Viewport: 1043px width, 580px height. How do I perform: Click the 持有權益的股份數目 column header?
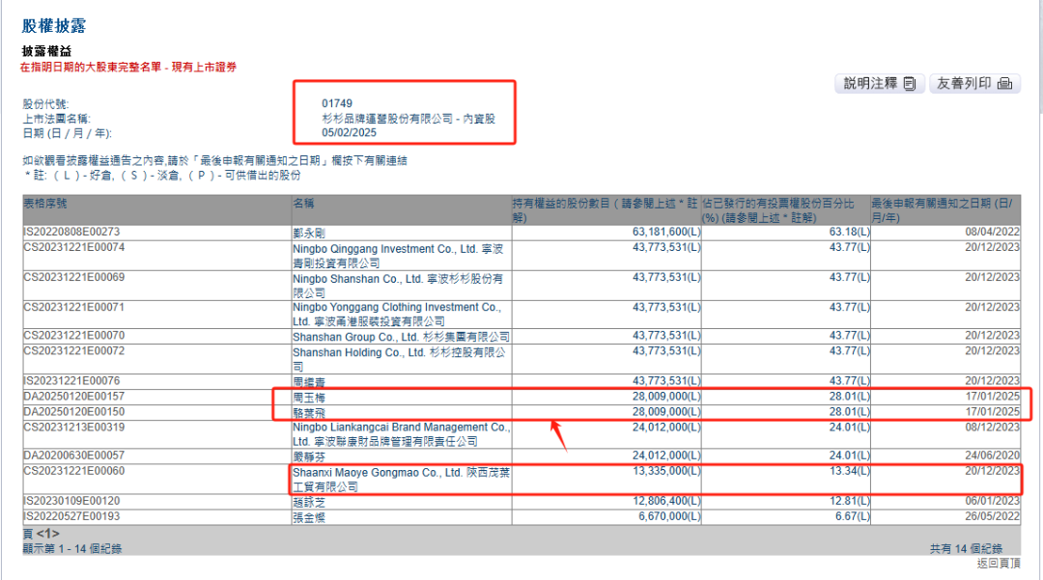606,210
